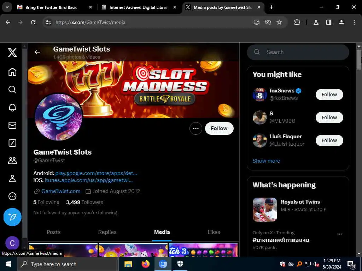Click Show more suggestions link

pyautogui.click(x=266, y=161)
